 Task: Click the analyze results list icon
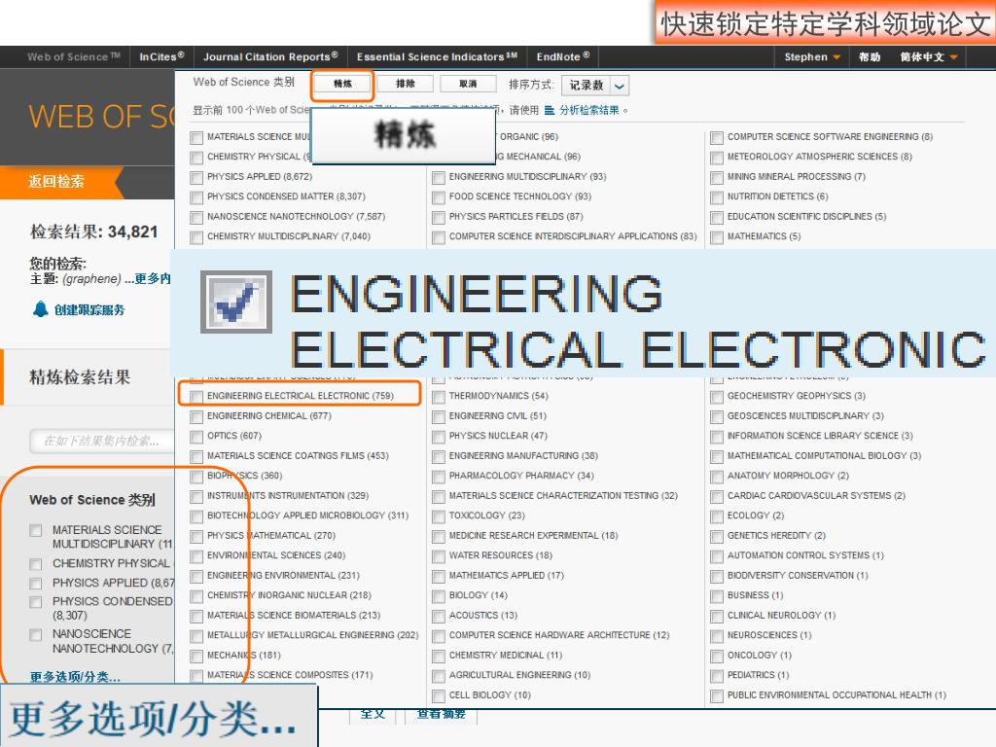coord(550,110)
